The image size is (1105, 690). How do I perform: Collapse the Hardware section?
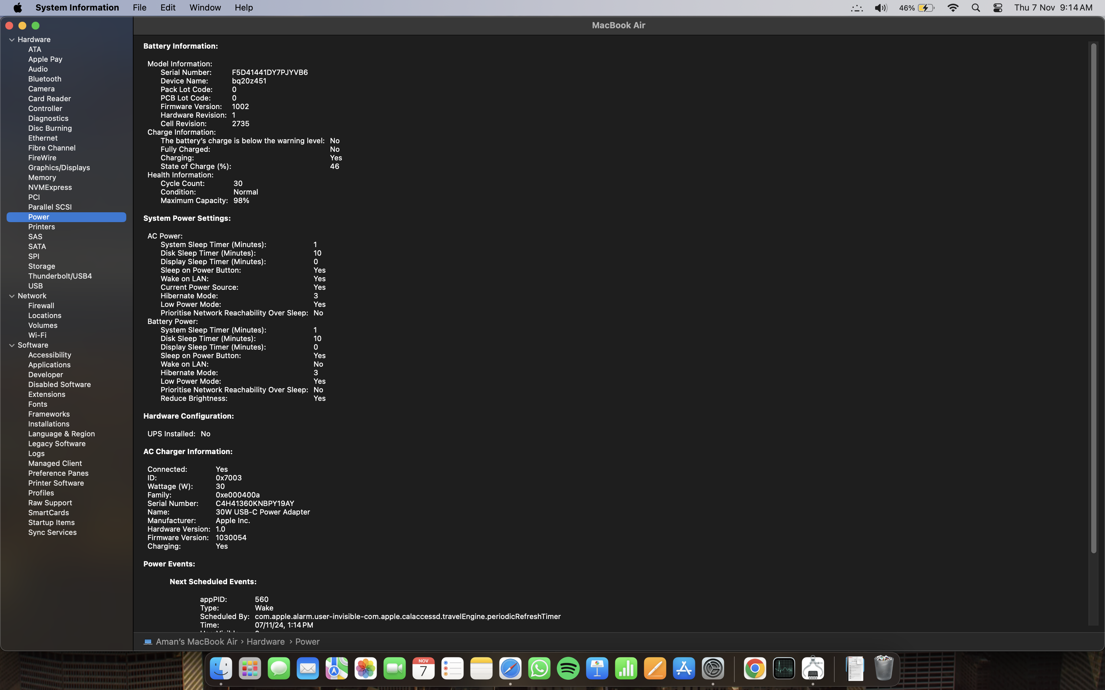[x=12, y=40]
